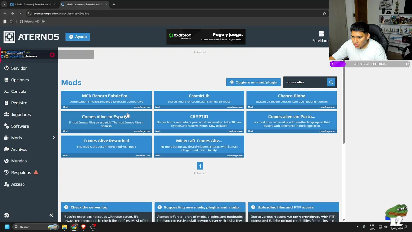
Task: Open OBS Studio from the taskbar
Action: click(93, 227)
